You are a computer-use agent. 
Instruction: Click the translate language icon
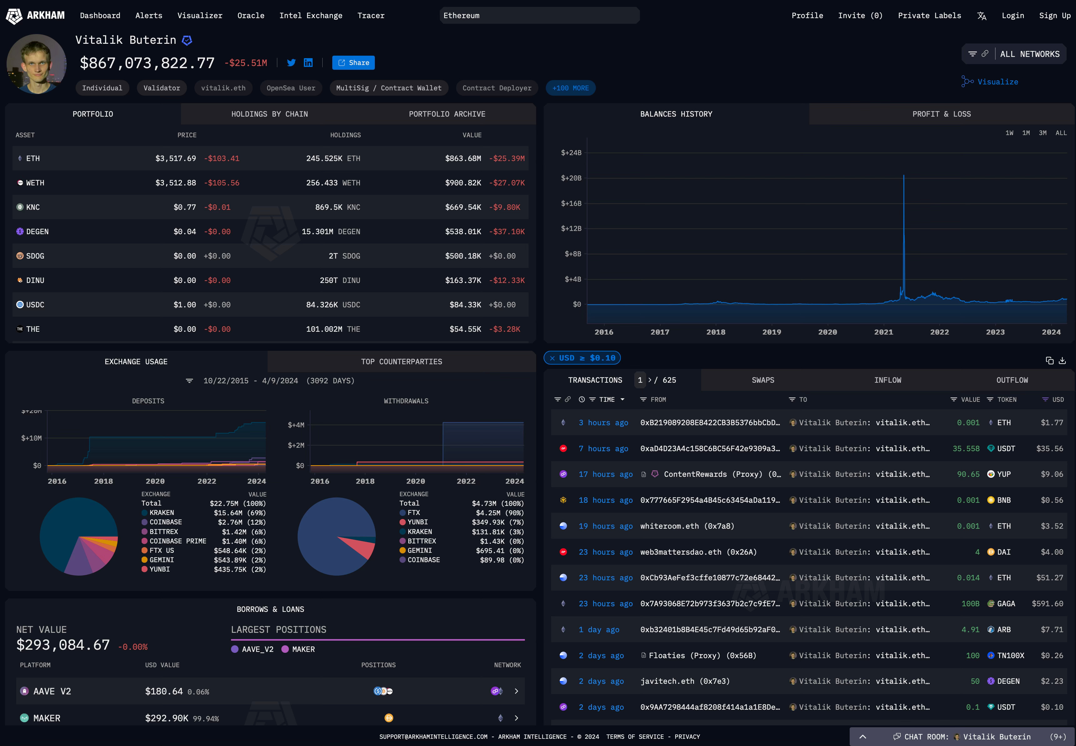pos(982,16)
